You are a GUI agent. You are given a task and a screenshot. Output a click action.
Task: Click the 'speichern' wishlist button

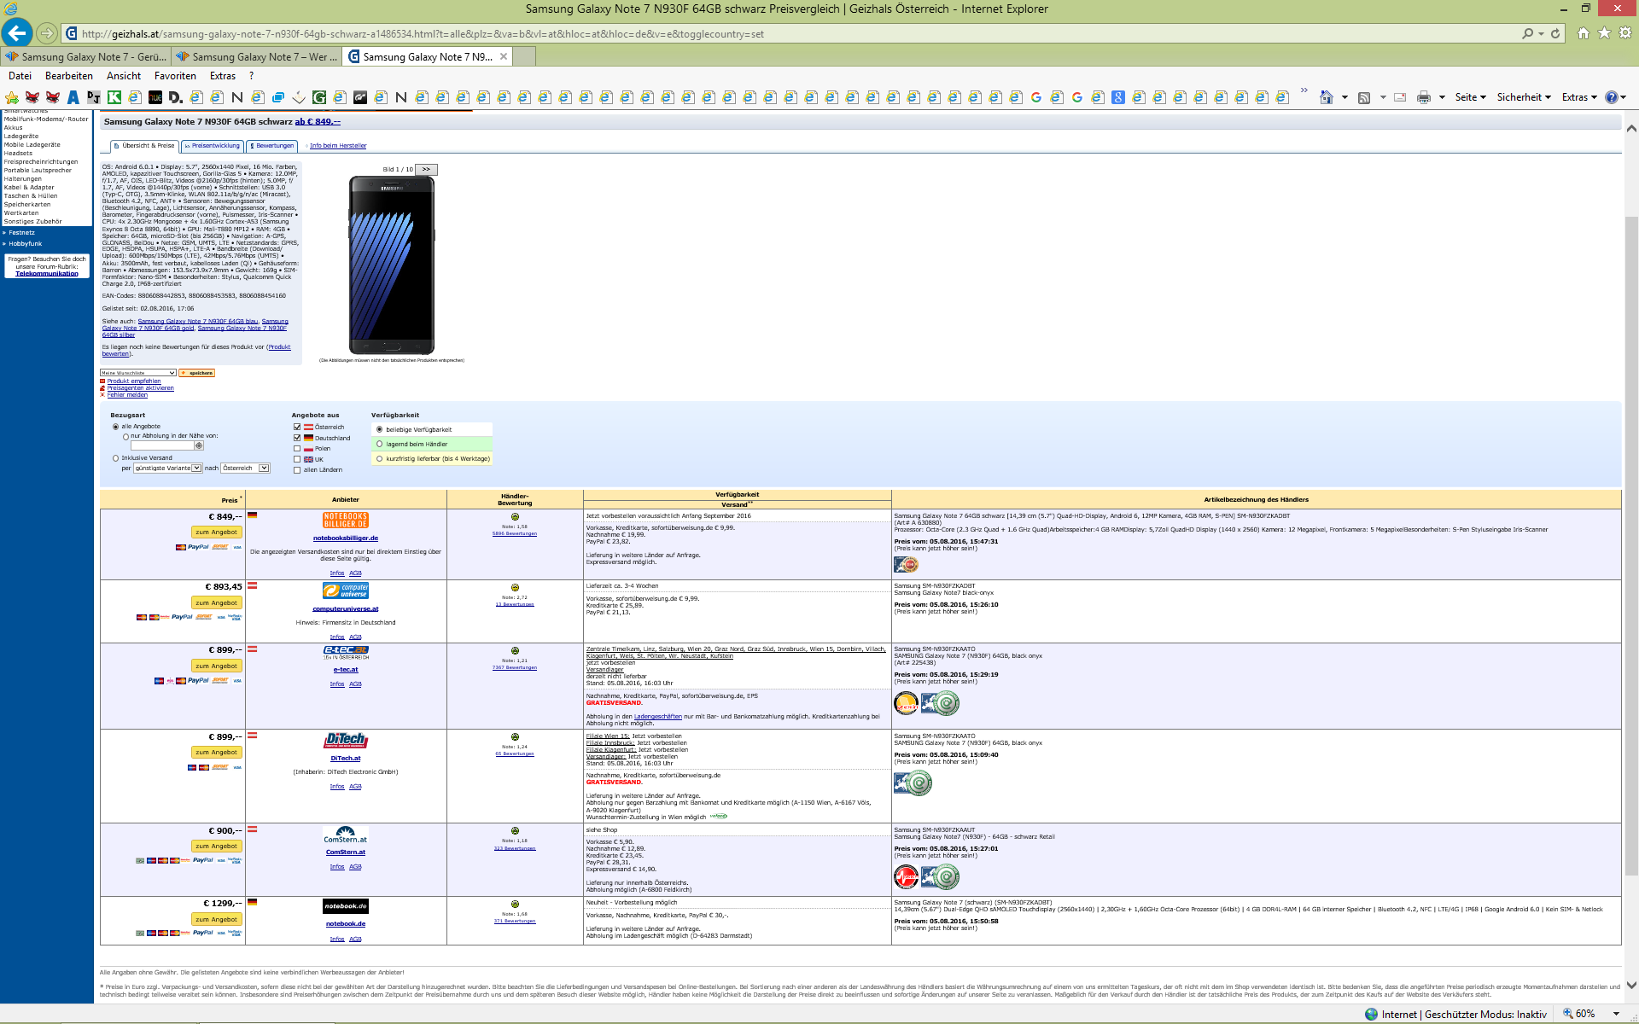point(197,373)
